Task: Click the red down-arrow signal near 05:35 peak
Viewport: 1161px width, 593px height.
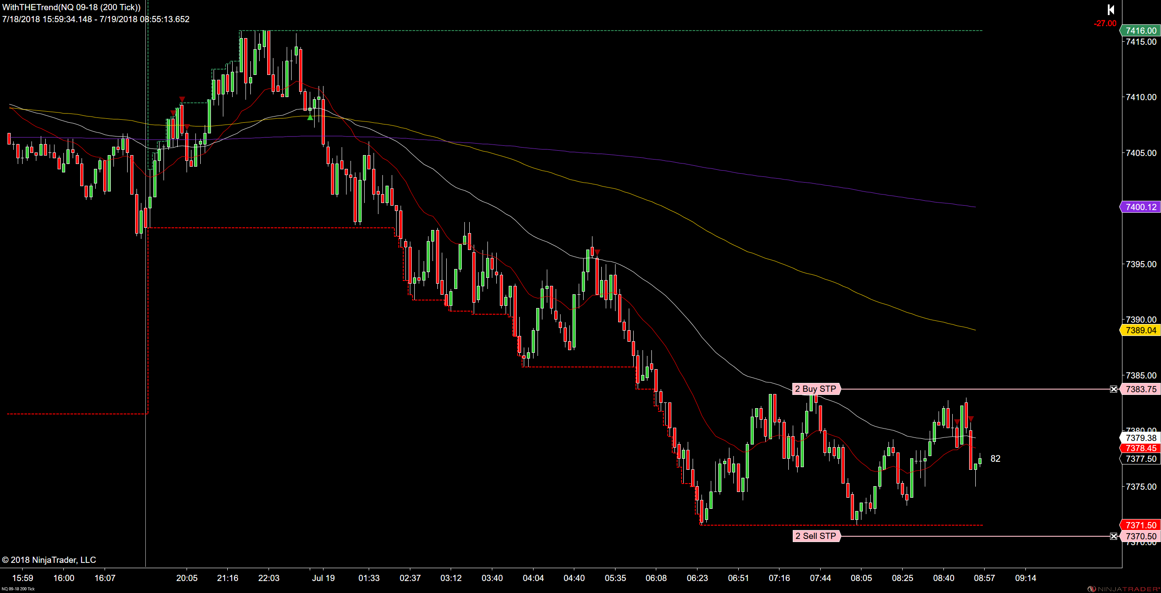Action: pos(597,252)
